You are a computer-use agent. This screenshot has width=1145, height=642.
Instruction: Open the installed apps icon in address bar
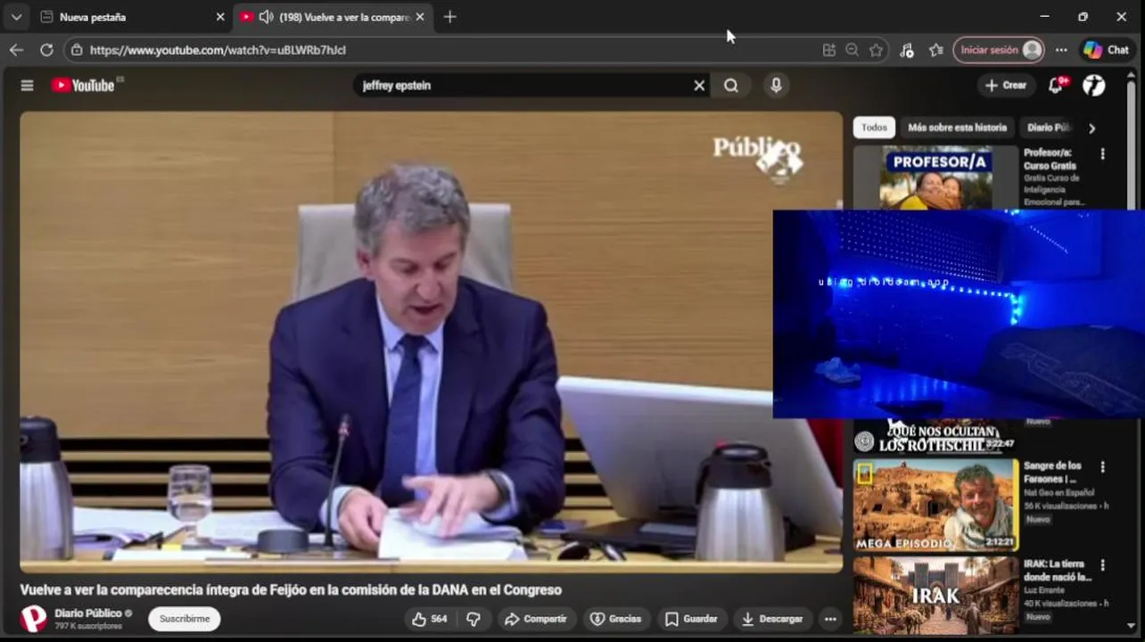click(x=828, y=50)
